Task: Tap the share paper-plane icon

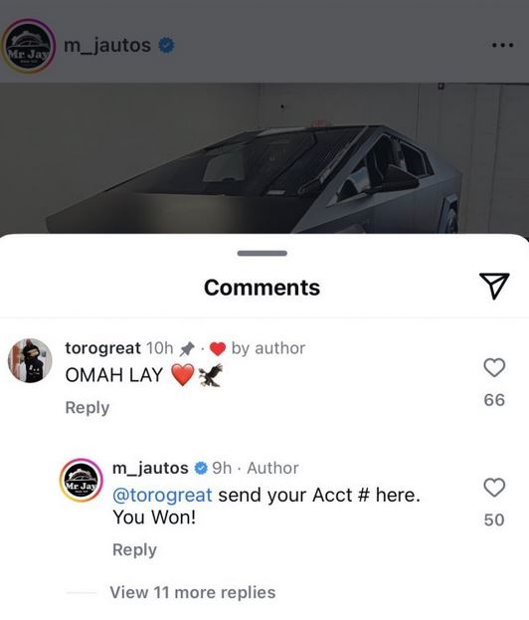Action: (x=494, y=286)
